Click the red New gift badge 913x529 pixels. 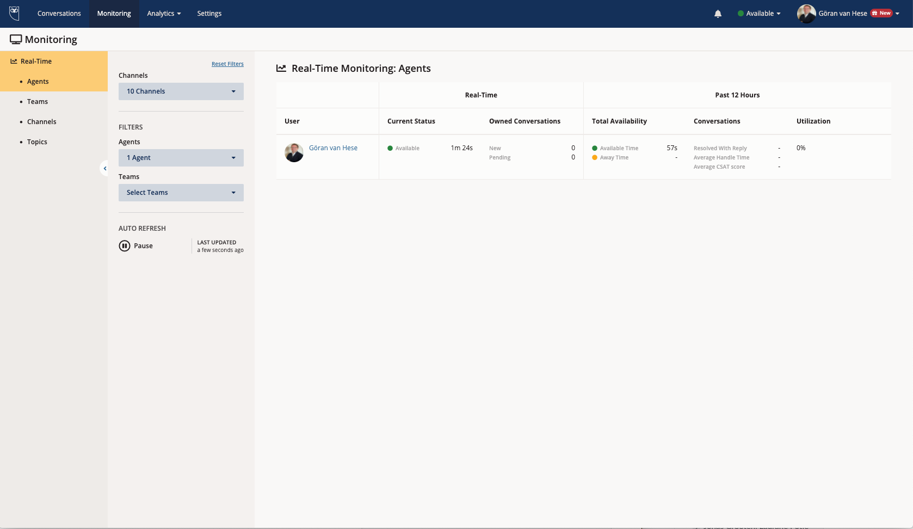881,13
